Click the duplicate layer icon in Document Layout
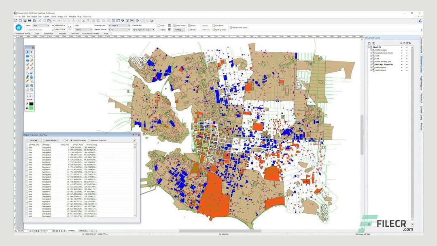Image resolution: width=437 pixels, height=246 pixels. (373, 42)
